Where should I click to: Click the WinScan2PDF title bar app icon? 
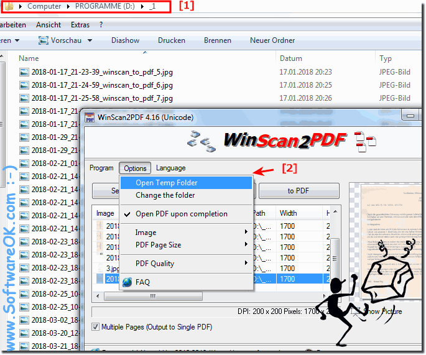click(x=90, y=118)
